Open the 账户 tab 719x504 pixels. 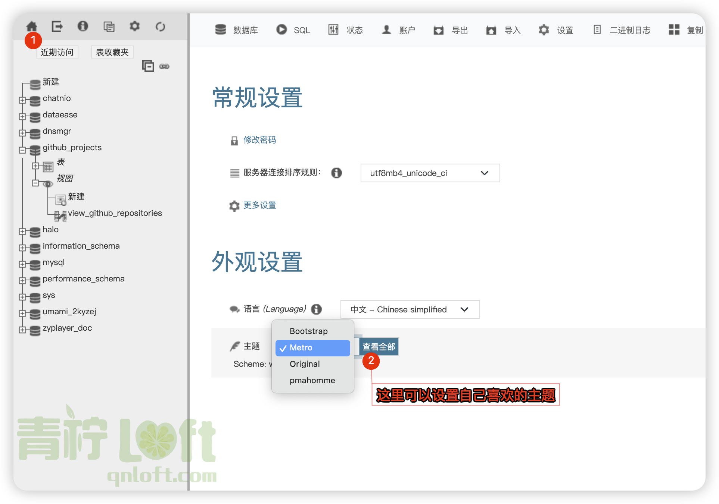398,30
